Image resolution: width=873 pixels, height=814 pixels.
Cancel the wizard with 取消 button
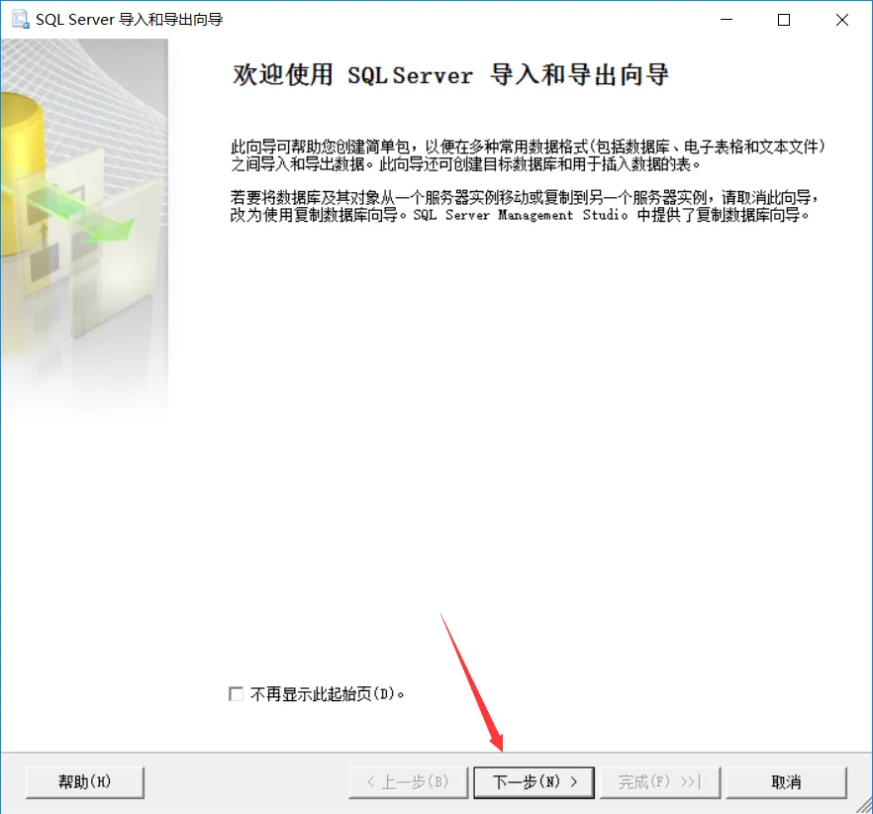point(786,782)
